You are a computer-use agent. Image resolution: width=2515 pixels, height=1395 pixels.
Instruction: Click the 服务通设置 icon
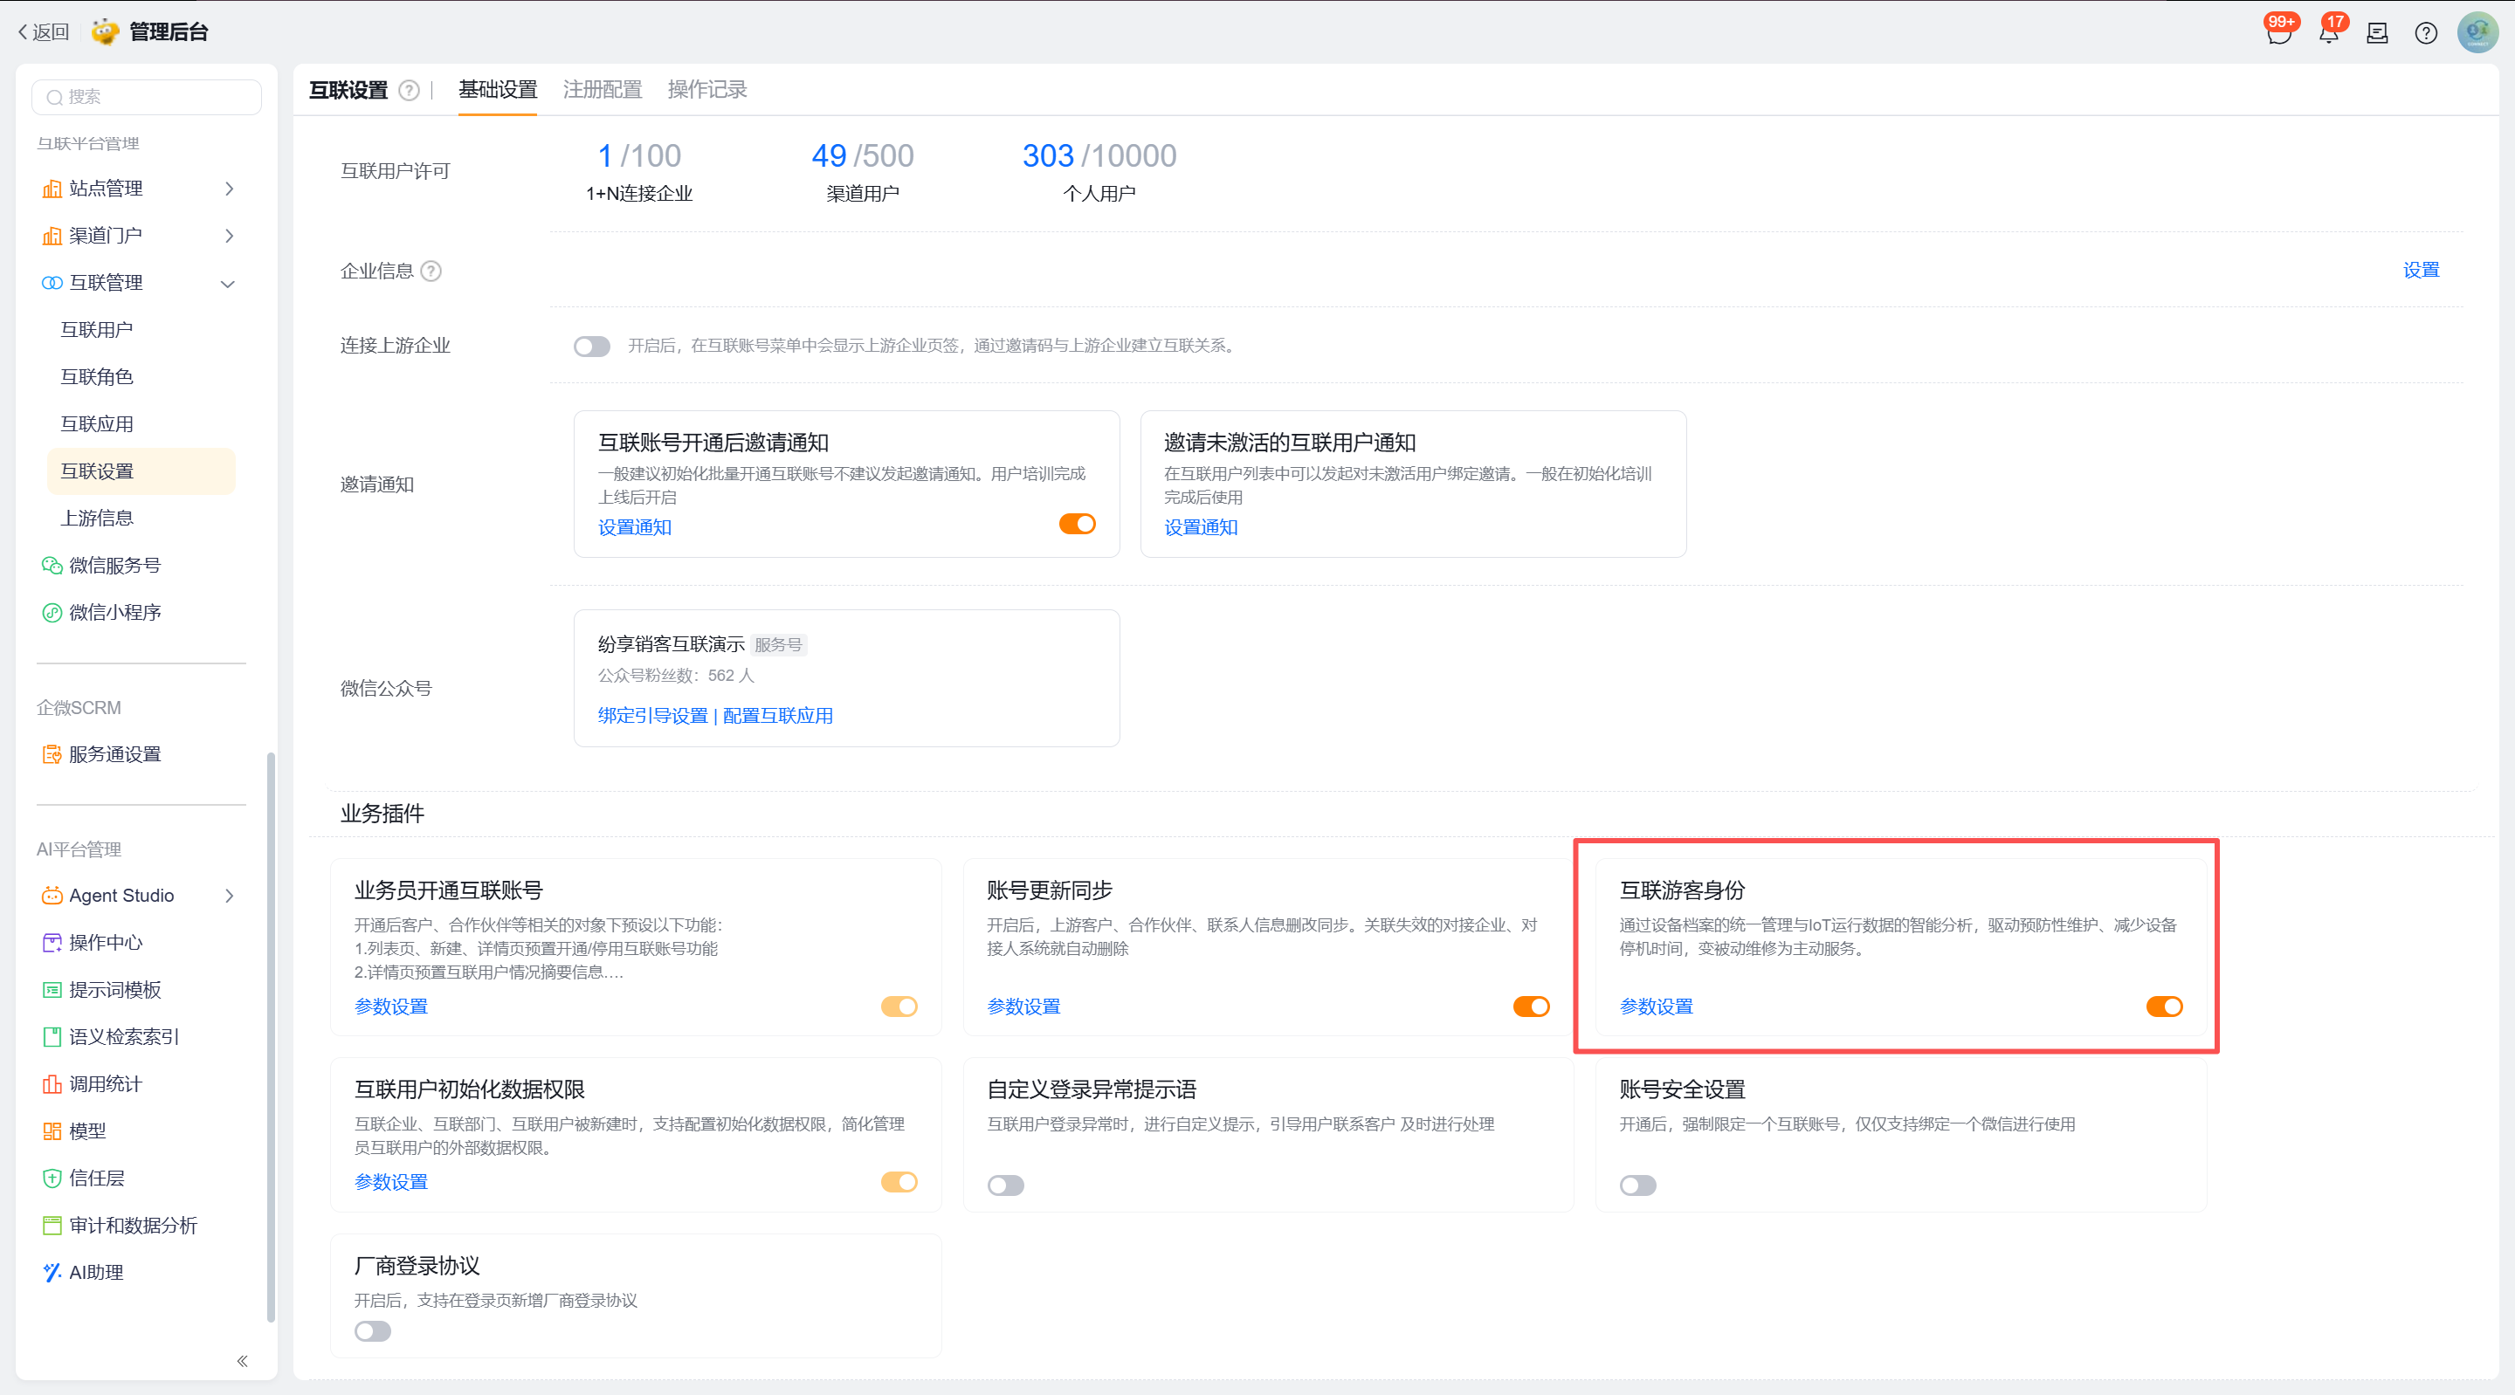[52, 754]
